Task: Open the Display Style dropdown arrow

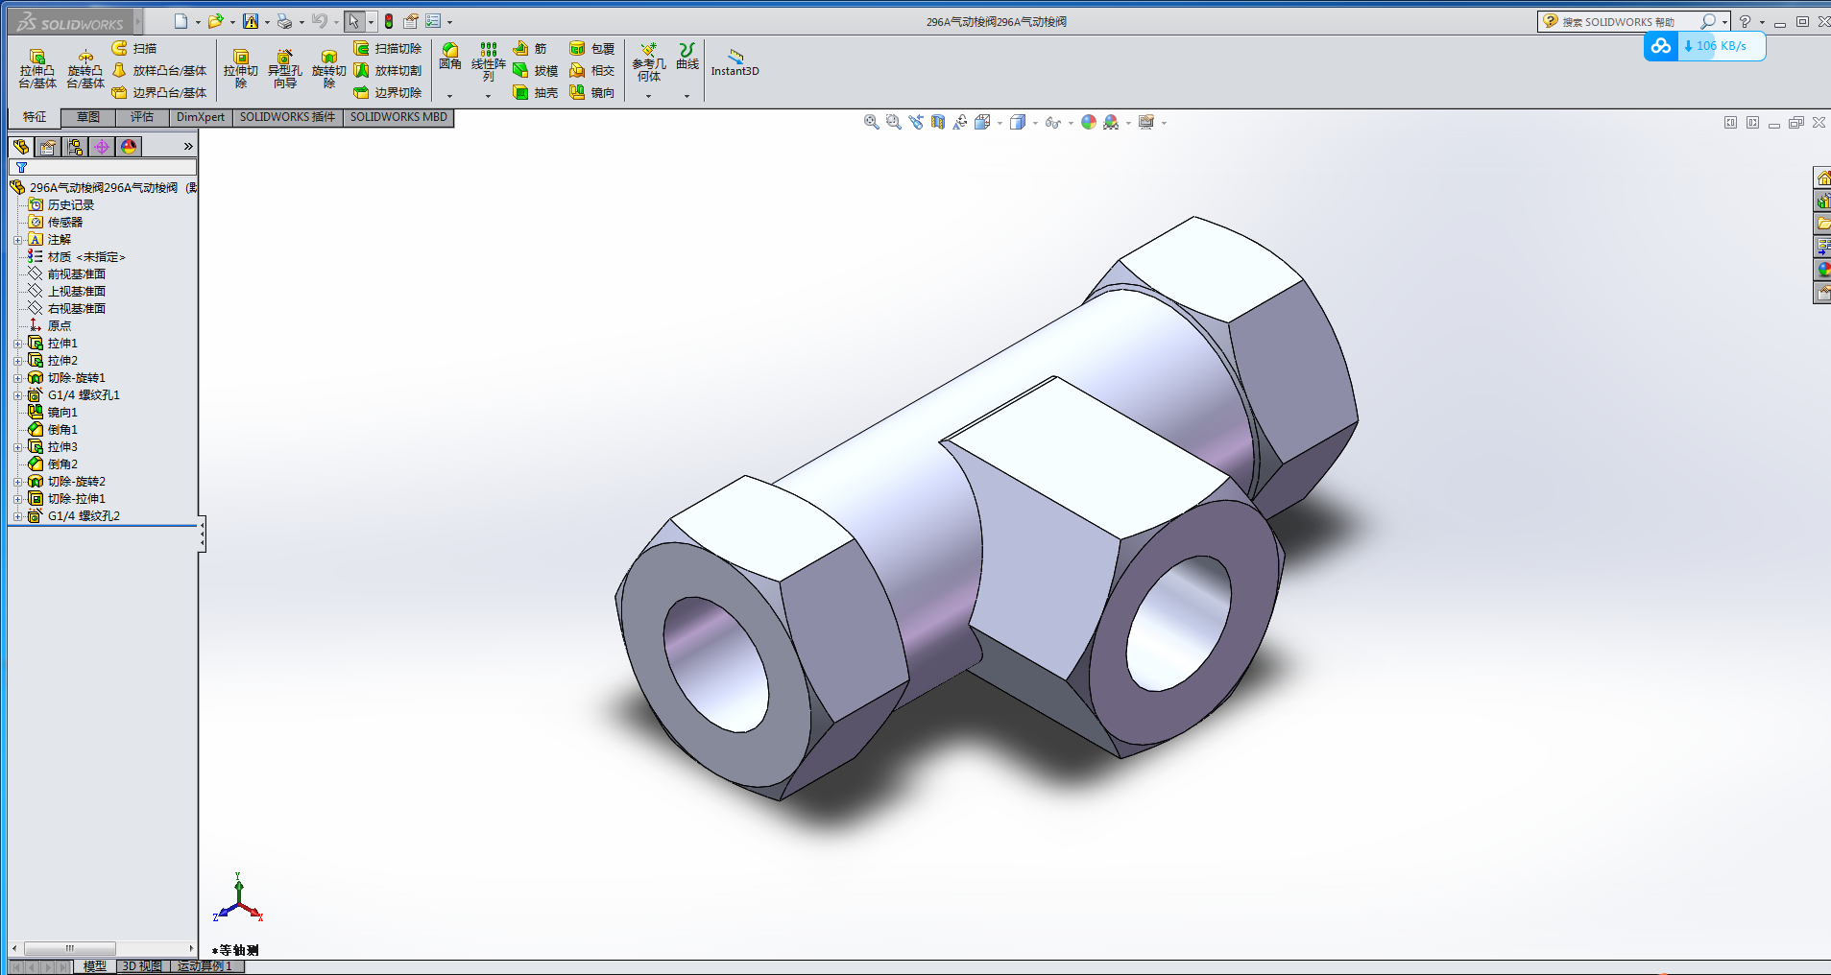Action: 1035,123
